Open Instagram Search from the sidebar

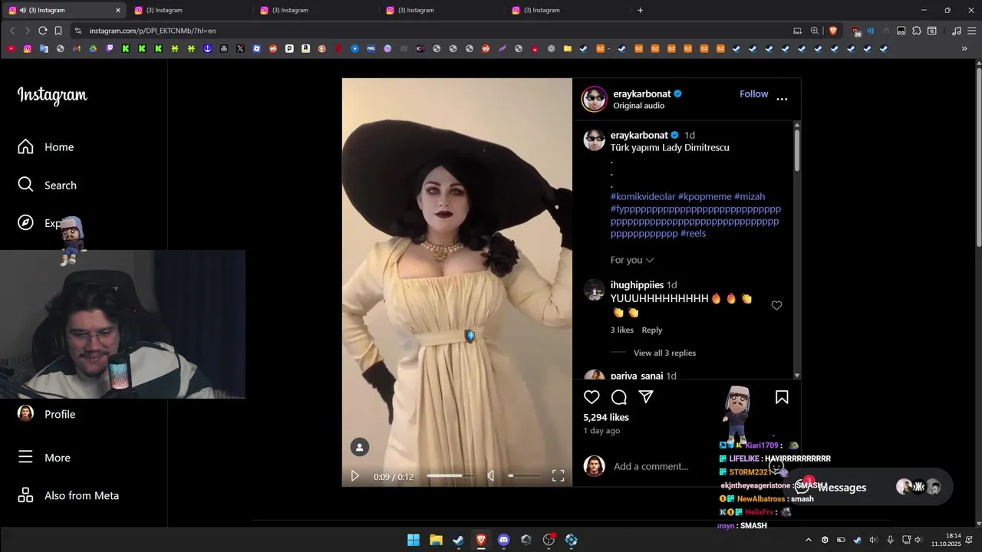pos(48,185)
